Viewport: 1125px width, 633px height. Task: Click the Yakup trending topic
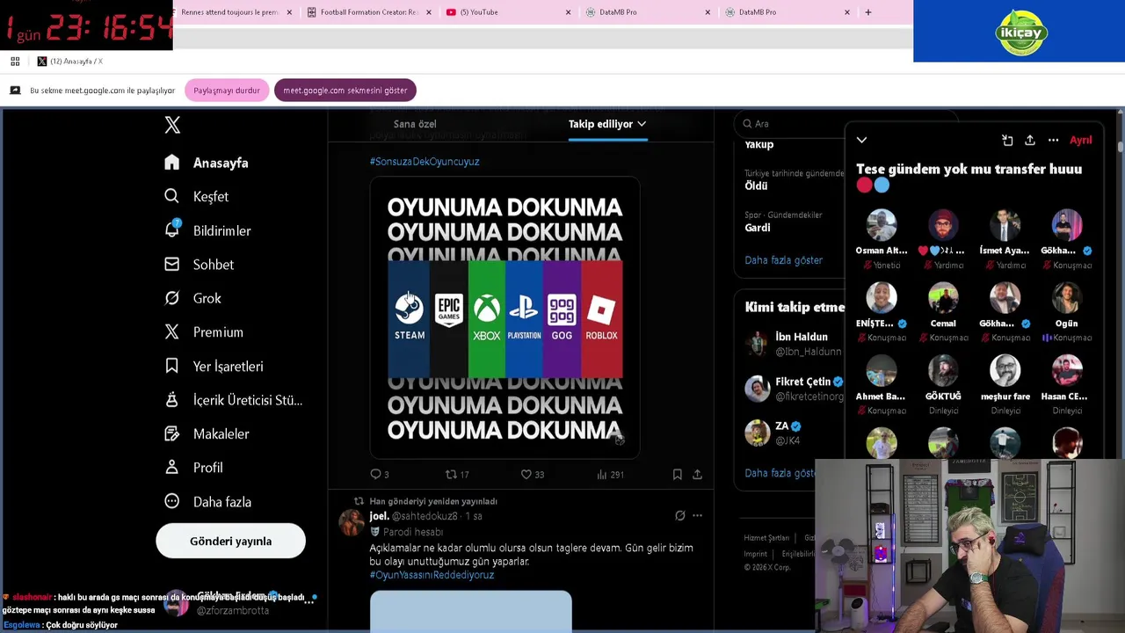(x=759, y=144)
